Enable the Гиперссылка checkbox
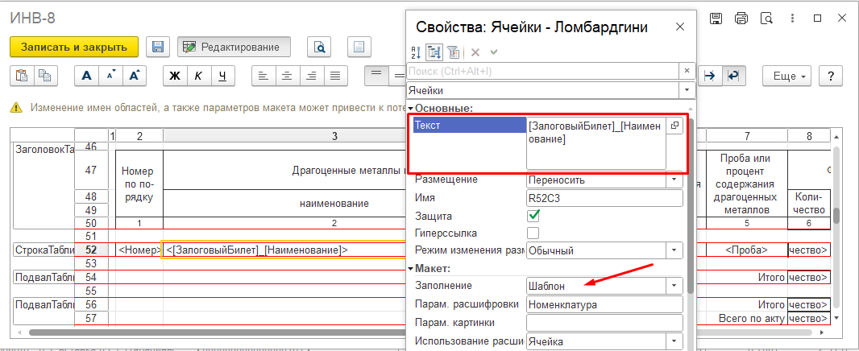The image size is (859, 351). [x=533, y=233]
